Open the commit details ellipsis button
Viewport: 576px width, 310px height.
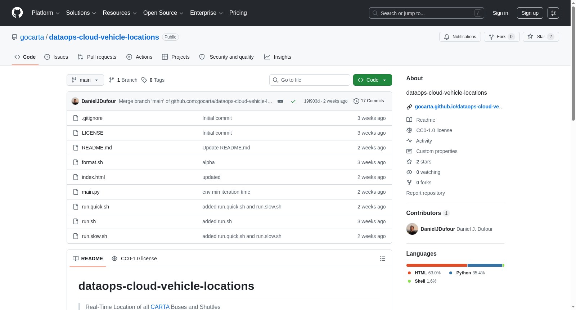280,101
